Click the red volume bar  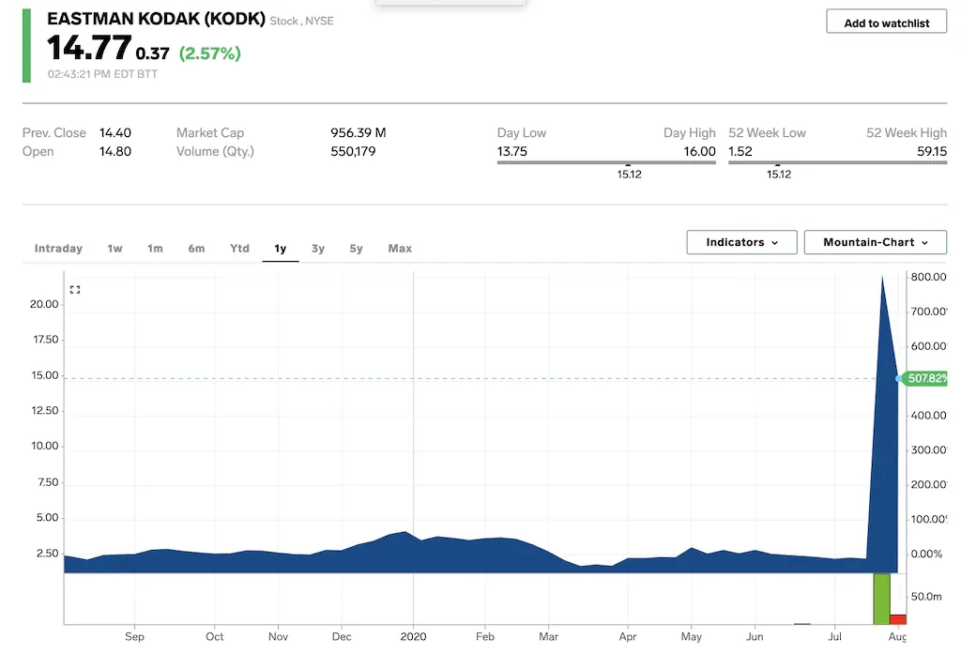(897, 619)
